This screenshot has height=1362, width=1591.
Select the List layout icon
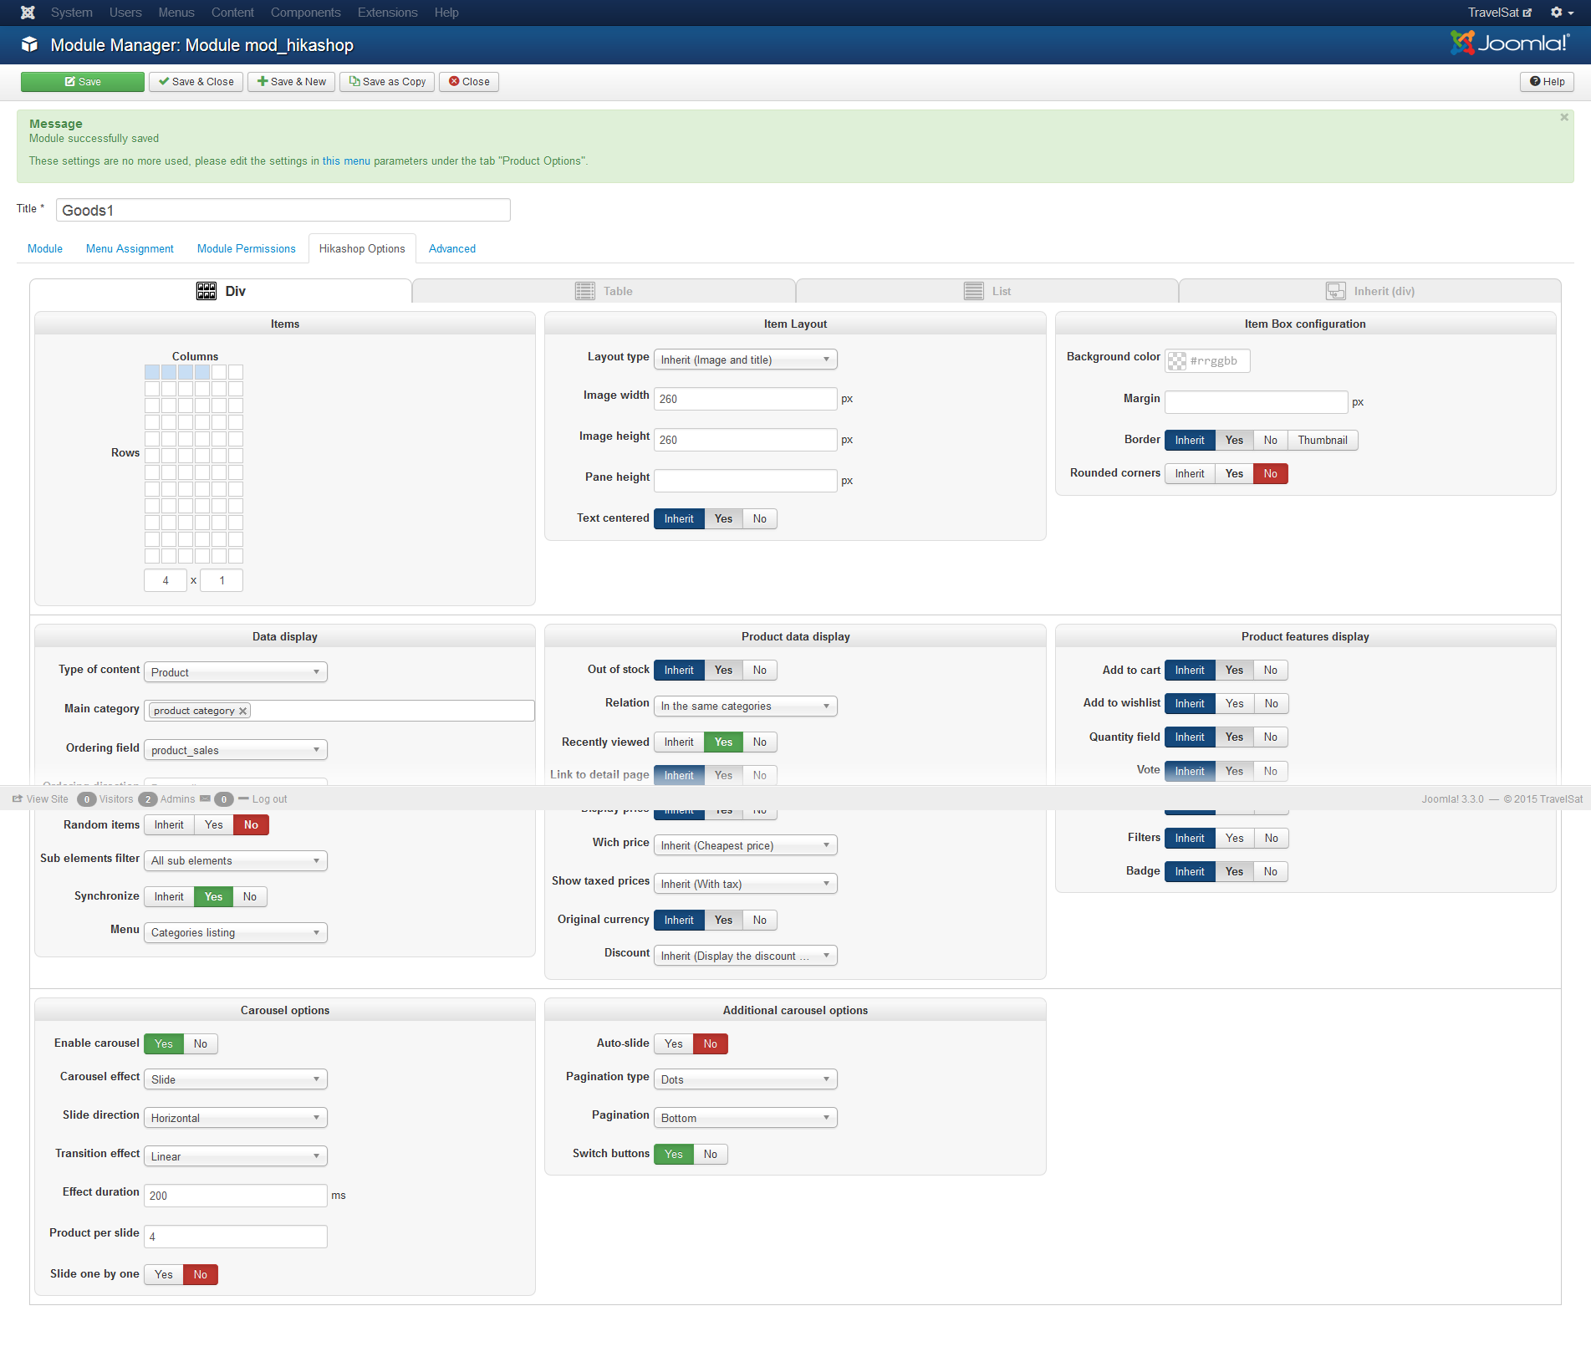974,291
